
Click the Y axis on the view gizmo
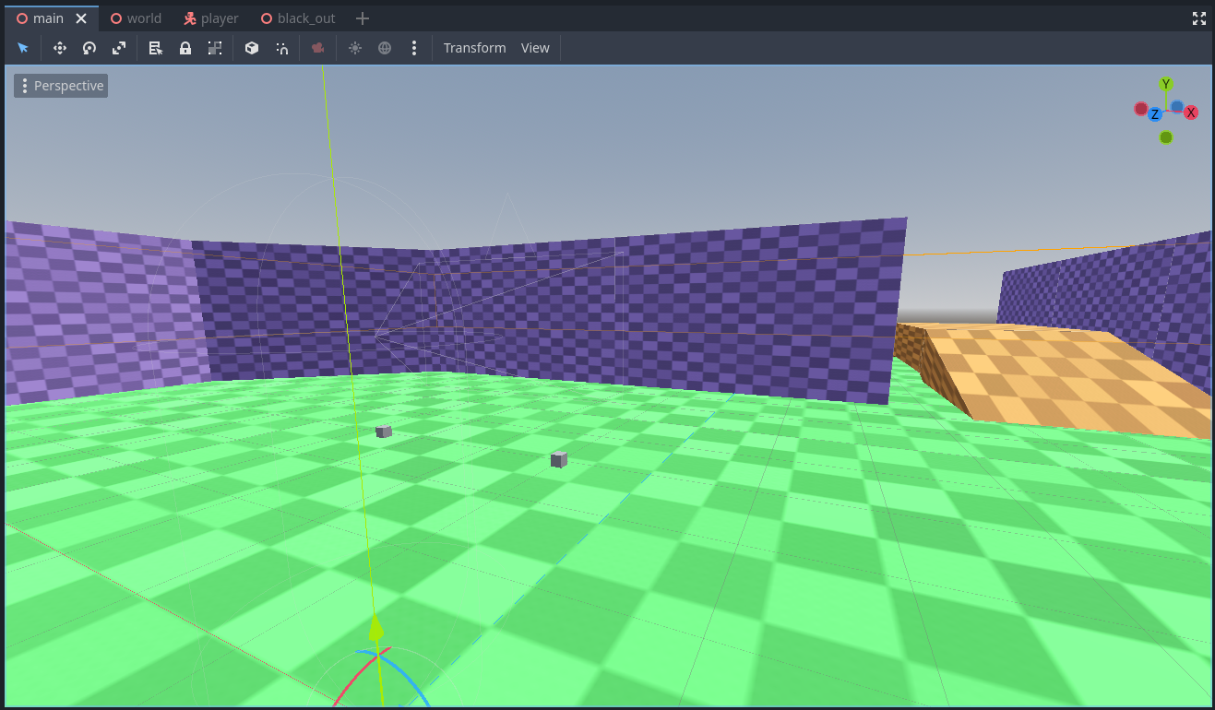tap(1165, 84)
